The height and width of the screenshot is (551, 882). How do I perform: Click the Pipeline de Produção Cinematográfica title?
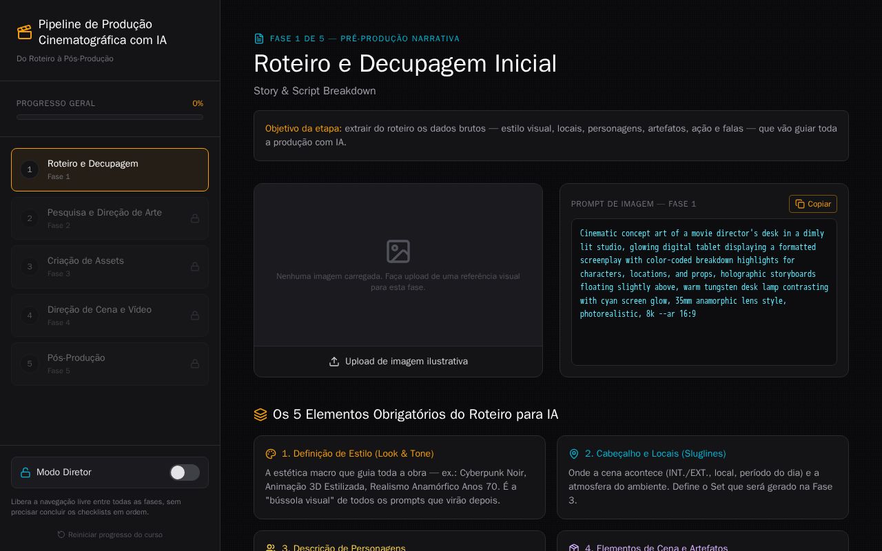point(103,32)
